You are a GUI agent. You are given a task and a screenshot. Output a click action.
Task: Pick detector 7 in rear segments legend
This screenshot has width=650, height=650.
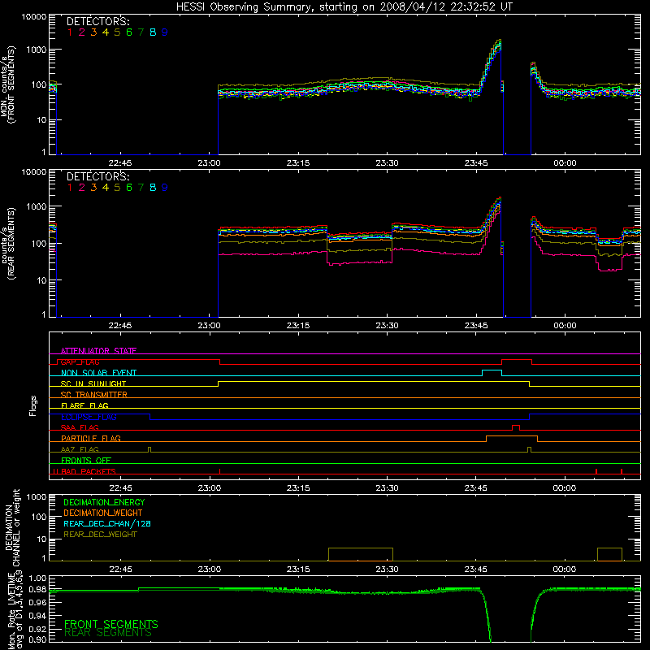tap(141, 188)
